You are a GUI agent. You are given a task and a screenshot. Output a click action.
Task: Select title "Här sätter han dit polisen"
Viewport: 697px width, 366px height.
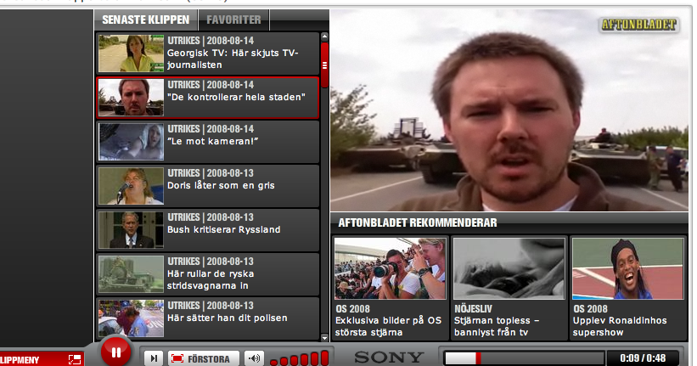228,318
